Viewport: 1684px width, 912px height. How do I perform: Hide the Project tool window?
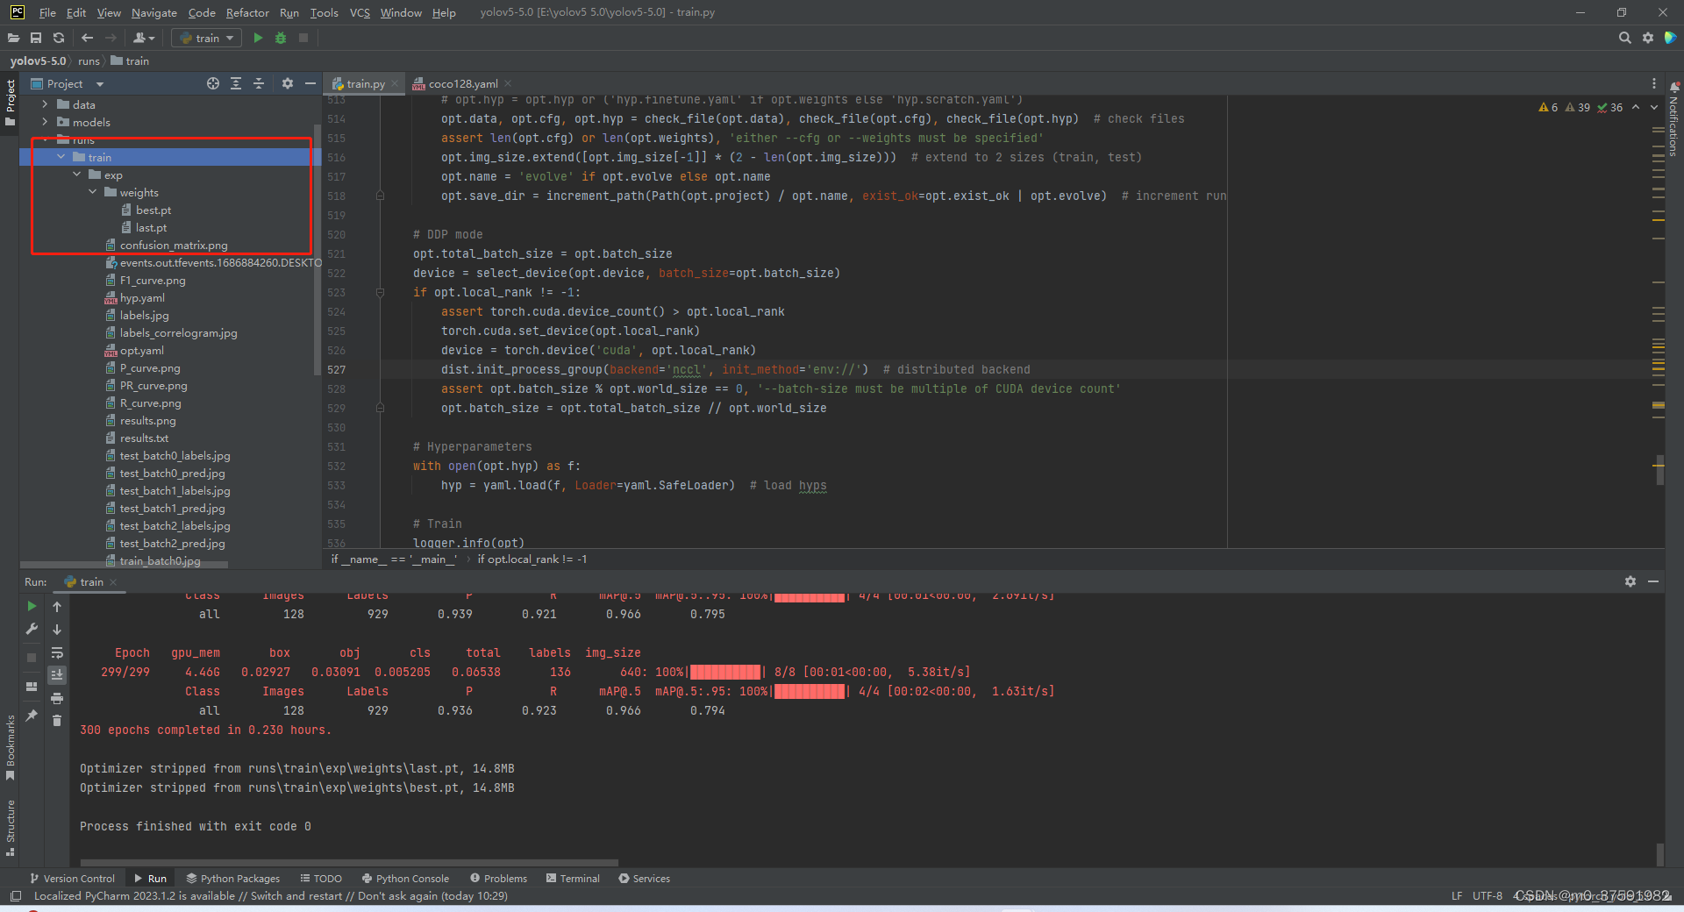point(310,83)
